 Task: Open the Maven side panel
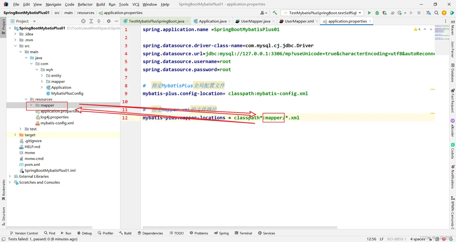pyautogui.click(x=452, y=27)
